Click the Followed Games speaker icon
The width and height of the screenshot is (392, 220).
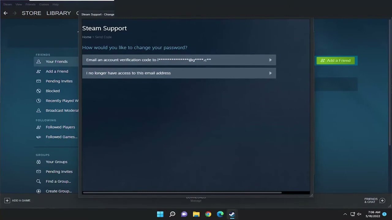coord(39,137)
